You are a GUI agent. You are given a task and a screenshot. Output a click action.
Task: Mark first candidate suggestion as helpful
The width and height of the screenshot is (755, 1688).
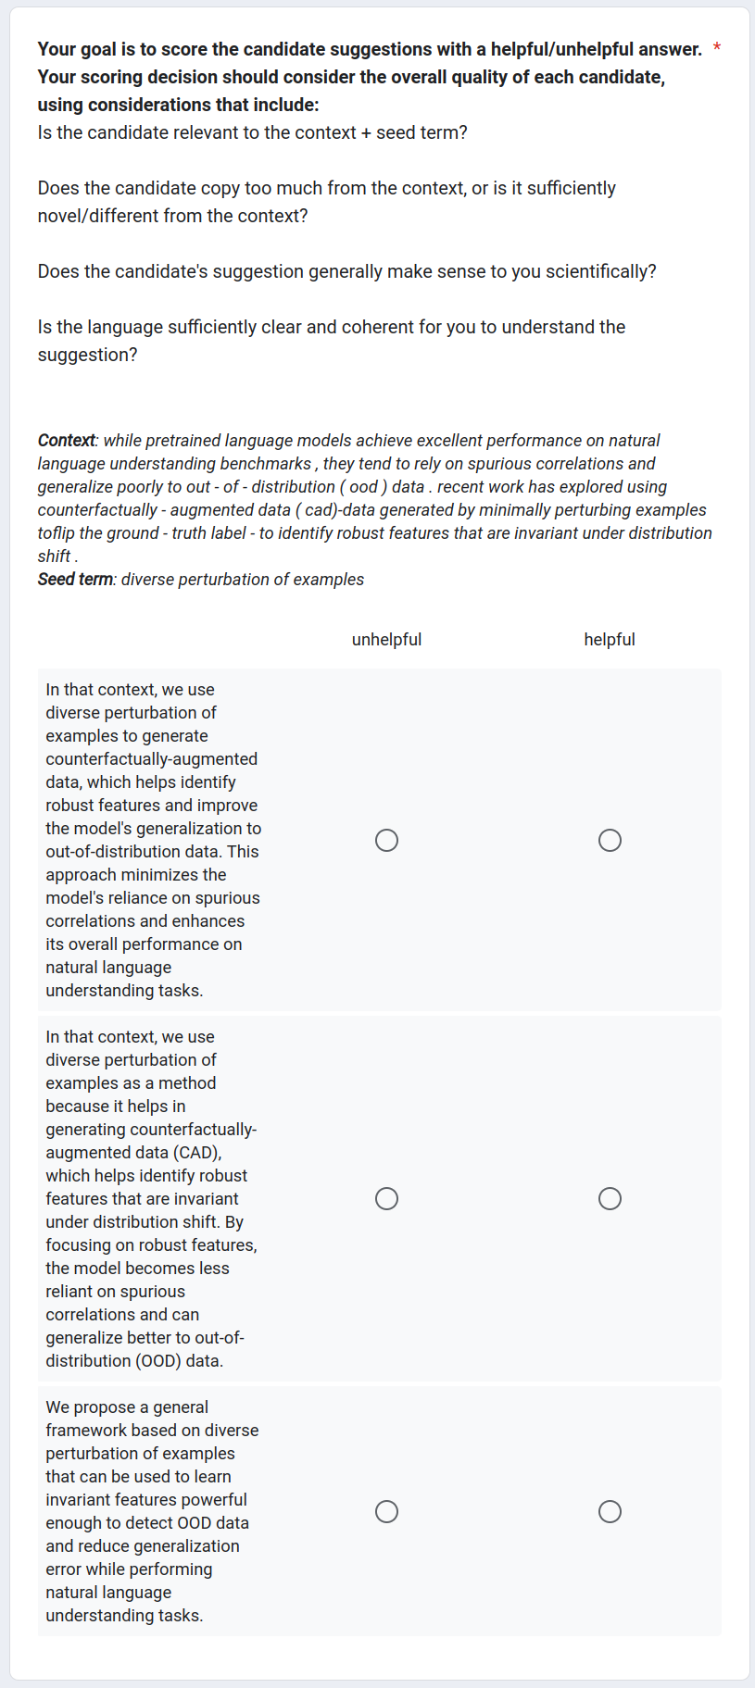[x=610, y=840]
